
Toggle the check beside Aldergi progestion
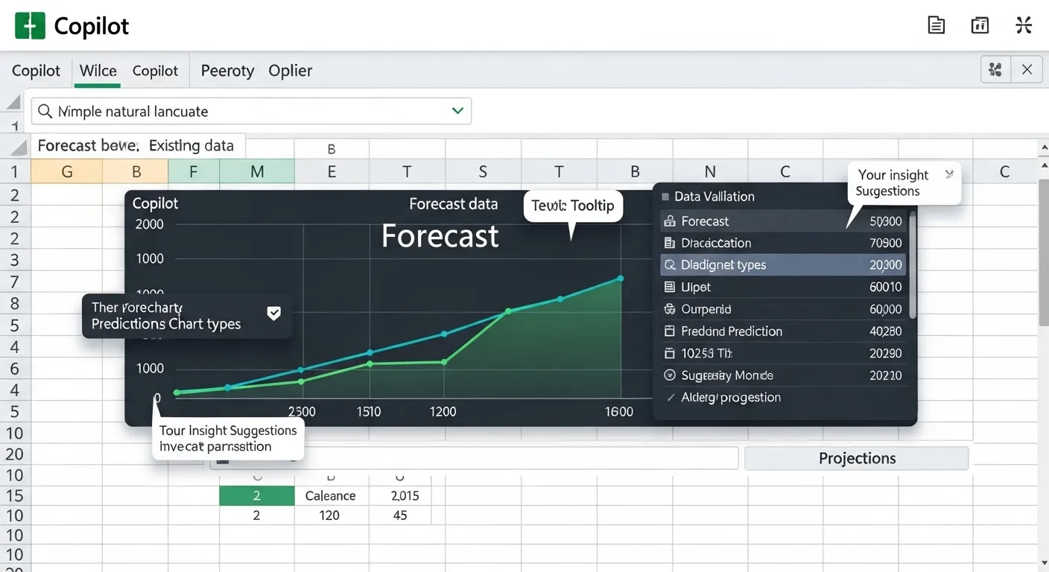tap(670, 398)
